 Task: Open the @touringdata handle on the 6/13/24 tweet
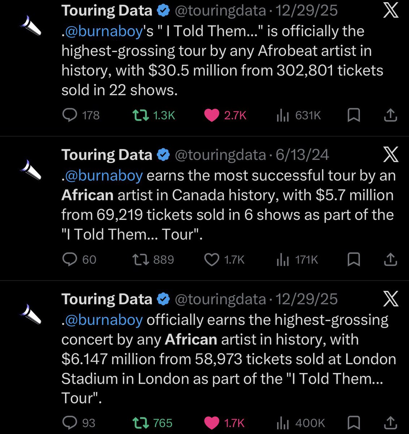[220, 155]
